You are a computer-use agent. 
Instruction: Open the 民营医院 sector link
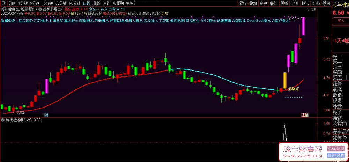point(117,21)
